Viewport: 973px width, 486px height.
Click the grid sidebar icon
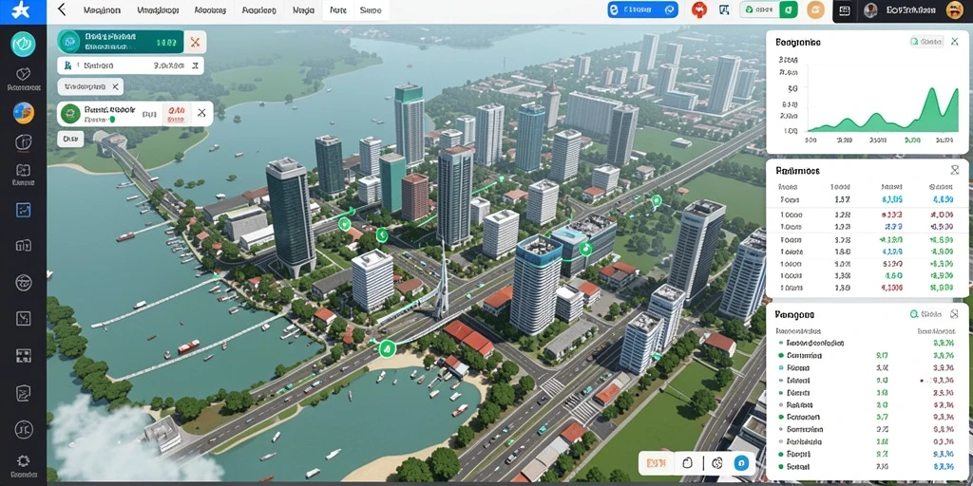(23, 355)
